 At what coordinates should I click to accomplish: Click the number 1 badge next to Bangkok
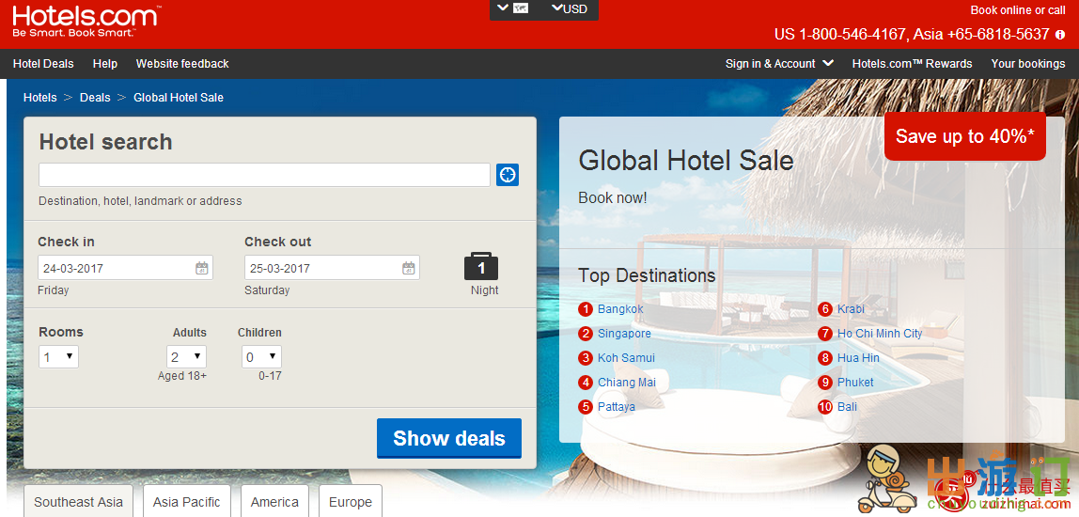point(586,309)
